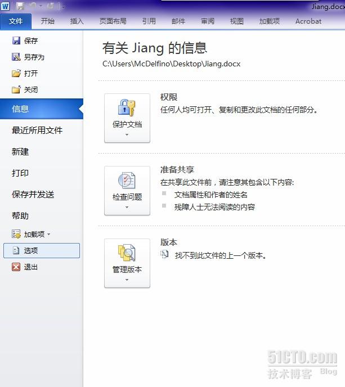Click the Save (保存) floppy icon in sidebar
This screenshot has height=387, width=345.
tap(16, 40)
